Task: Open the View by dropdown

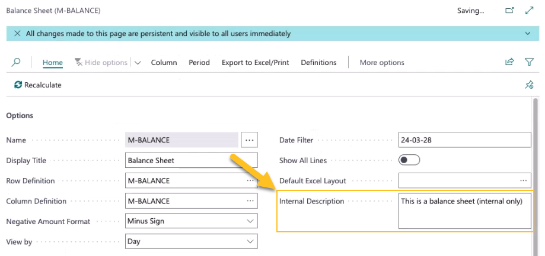Action: (192, 241)
